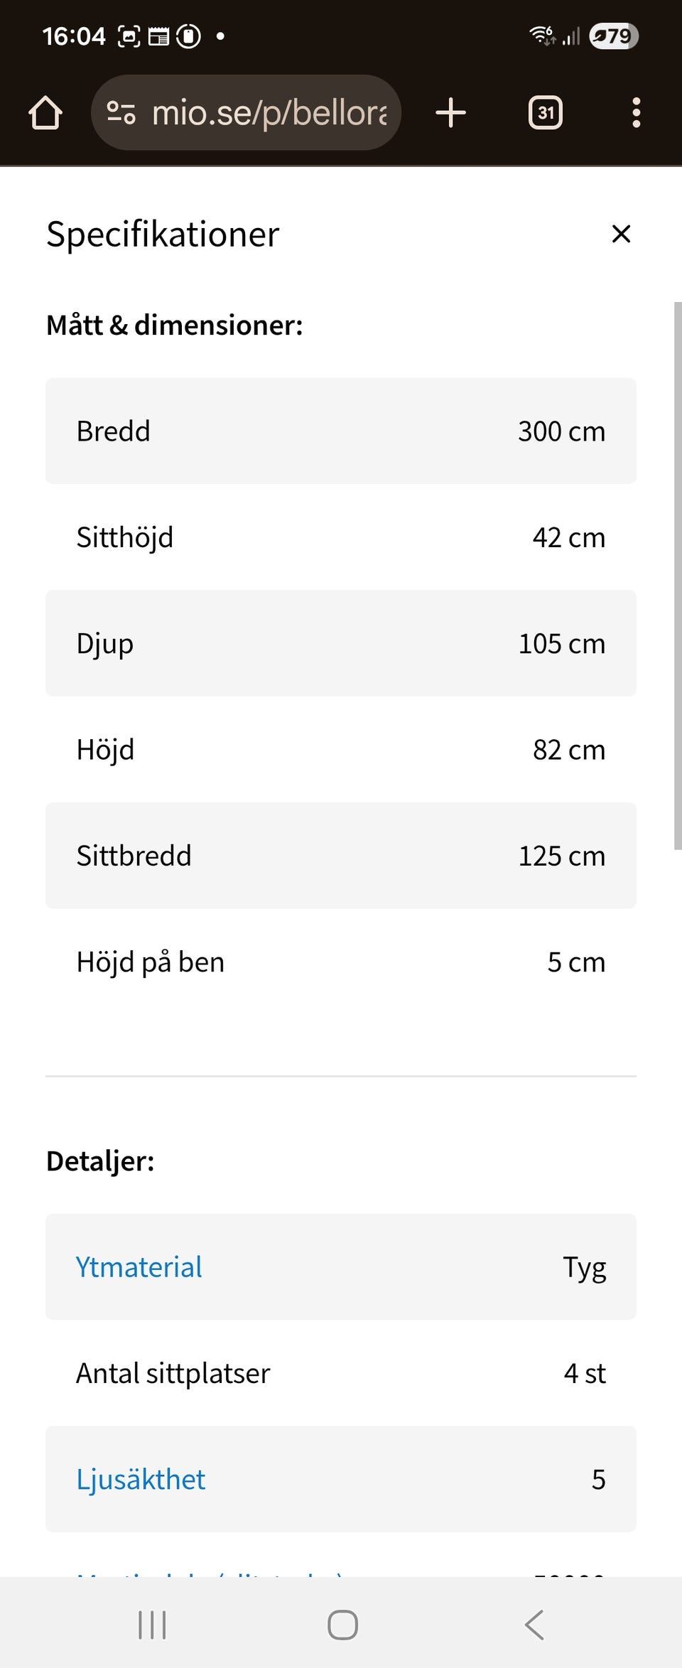Open a new tab with plus icon
Viewport: 682px width, 1668px height.
(x=450, y=113)
